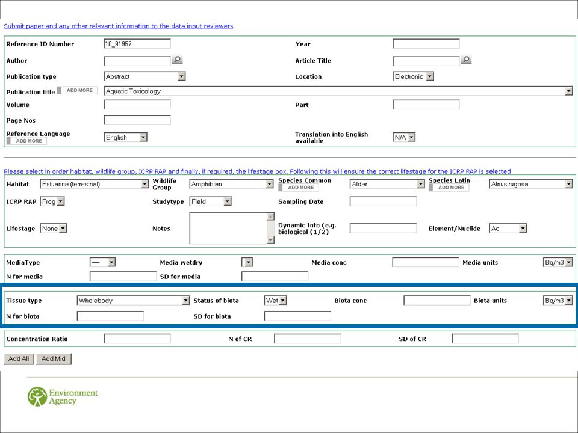Click the Volume input field
This screenshot has height=433, width=578.
point(137,105)
